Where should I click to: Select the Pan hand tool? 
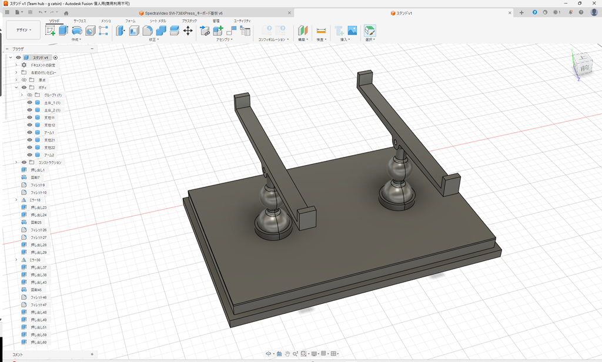[x=287, y=354]
